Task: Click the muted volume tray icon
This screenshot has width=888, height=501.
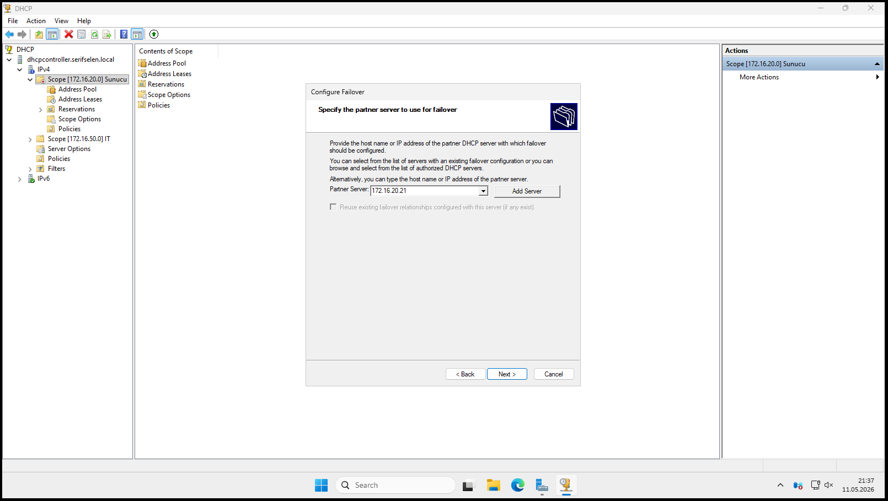Action: pyautogui.click(x=828, y=485)
